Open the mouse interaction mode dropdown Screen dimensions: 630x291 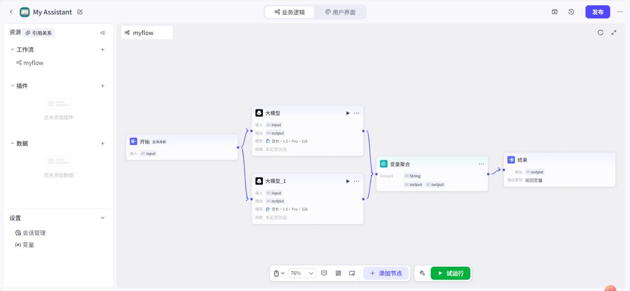tap(279, 273)
